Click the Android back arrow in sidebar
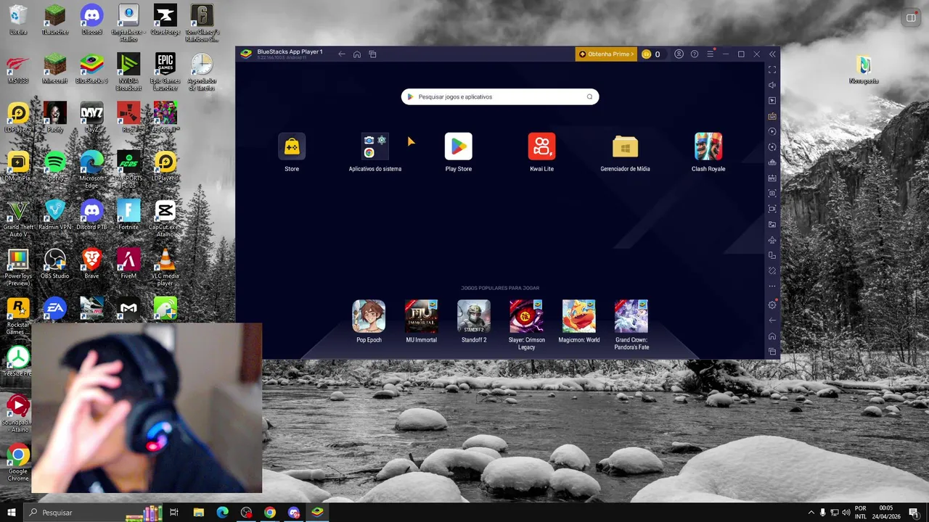Image resolution: width=929 pixels, height=522 pixels. point(772,320)
